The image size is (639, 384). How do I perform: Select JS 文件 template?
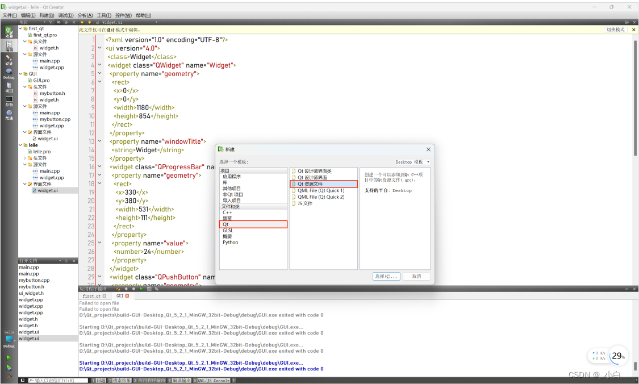(x=305, y=203)
